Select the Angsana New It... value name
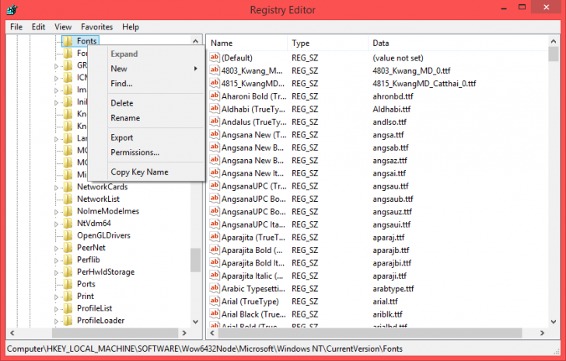The height and width of the screenshot is (361, 566). 253,173
